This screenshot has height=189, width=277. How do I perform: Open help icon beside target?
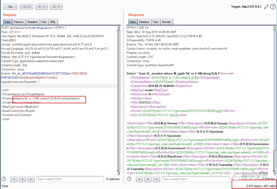[273, 7]
